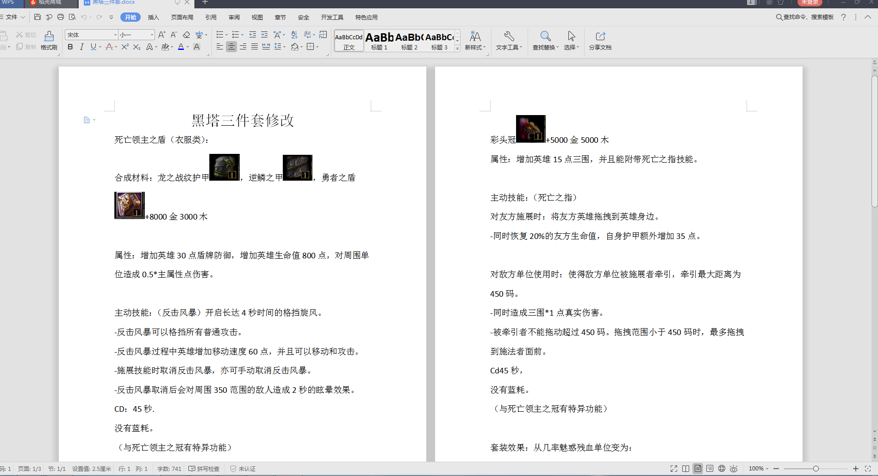Select the Heading 2 (标题 2) style
The height and width of the screenshot is (476, 878).
(x=409, y=41)
